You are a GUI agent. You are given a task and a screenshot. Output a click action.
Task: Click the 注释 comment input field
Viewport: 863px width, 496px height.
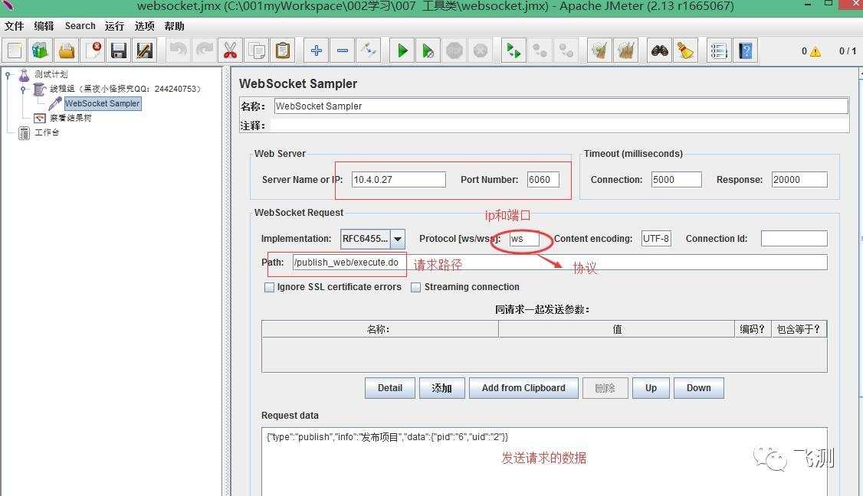tap(559, 126)
